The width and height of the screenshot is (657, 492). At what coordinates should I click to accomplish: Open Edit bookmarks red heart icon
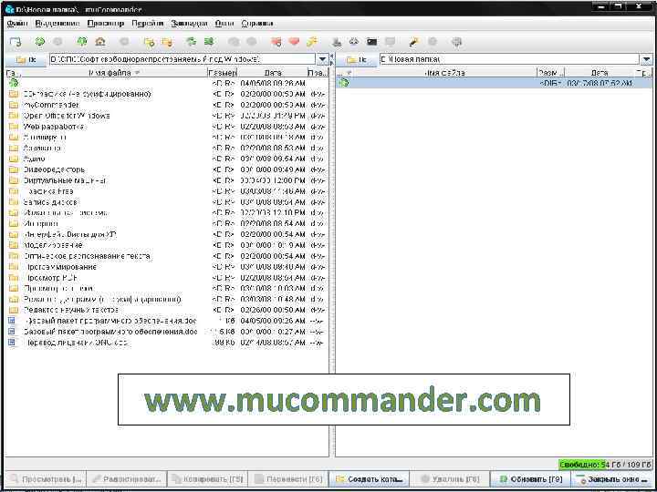(294, 42)
